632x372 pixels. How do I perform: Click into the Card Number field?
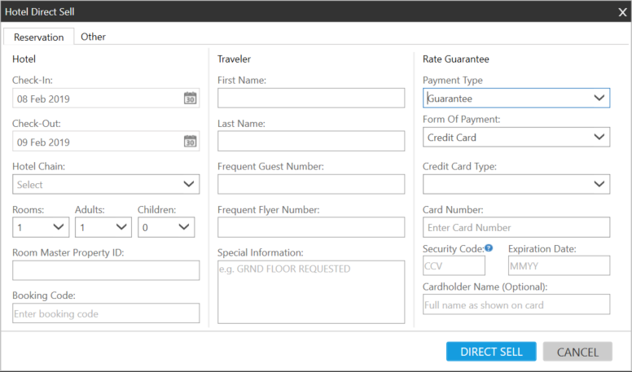[x=516, y=227]
